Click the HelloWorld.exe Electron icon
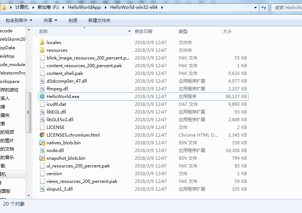 coord(42,96)
